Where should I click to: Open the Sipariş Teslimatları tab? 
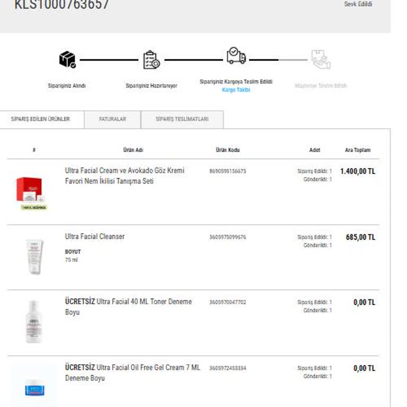(182, 119)
